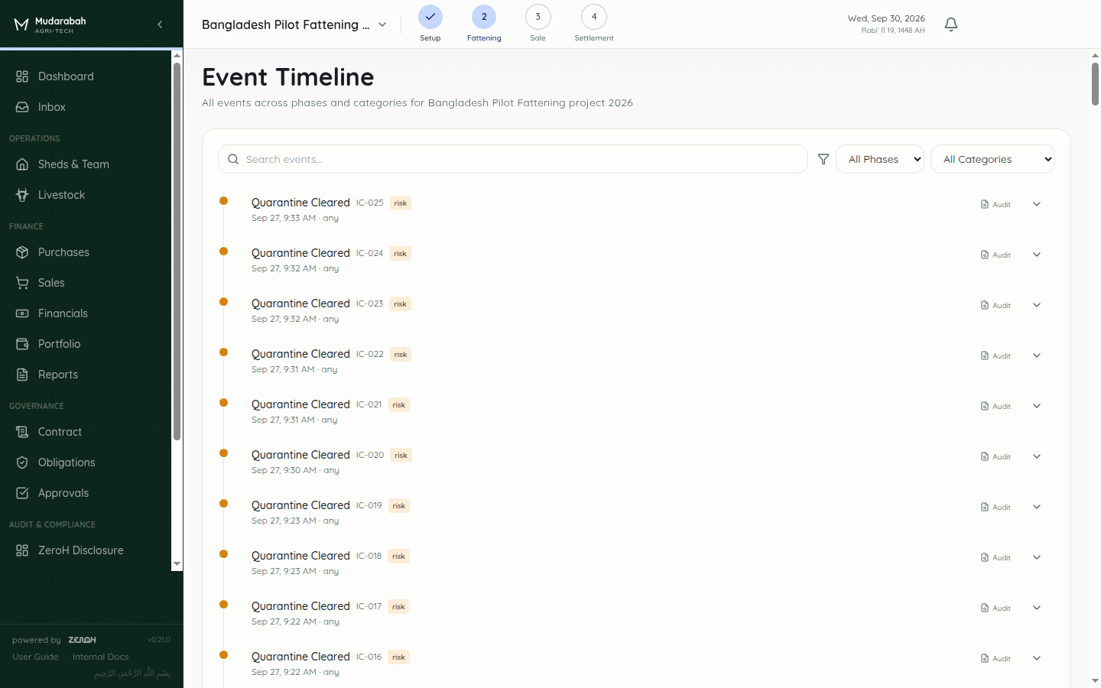The image size is (1101, 688).
Task: Open the notifications bell
Action: (x=951, y=24)
